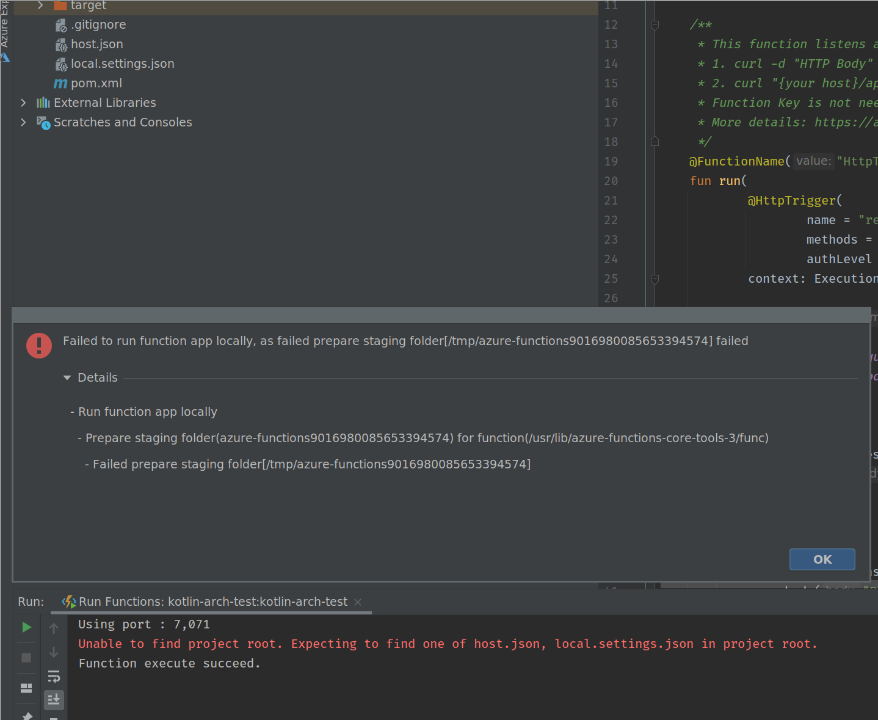This screenshot has height=720, width=878.
Task: Click the Maven icon beside pom.xml
Action: pos(60,83)
